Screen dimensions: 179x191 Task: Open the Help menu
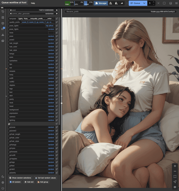(33, 3)
